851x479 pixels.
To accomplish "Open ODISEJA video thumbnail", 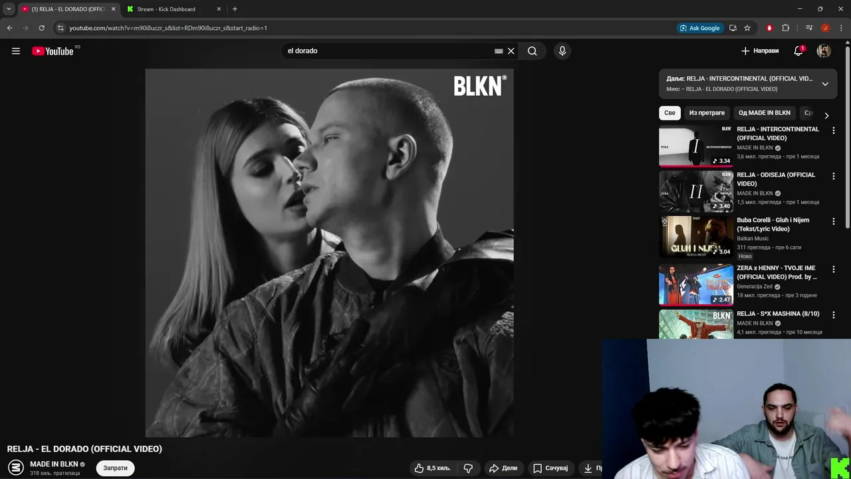I will [696, 191].
